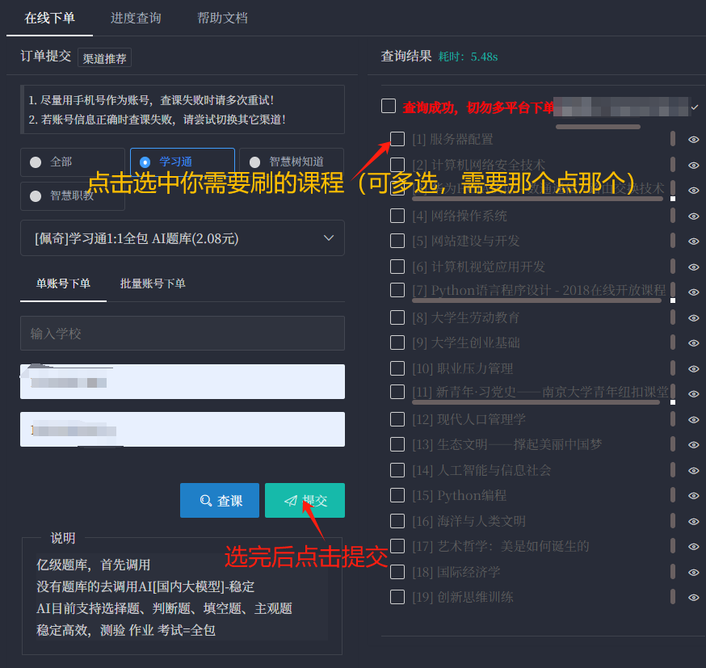Click eye icon for 国际经济学
This screenshot has height=668, width=706.
coord(693,572)
